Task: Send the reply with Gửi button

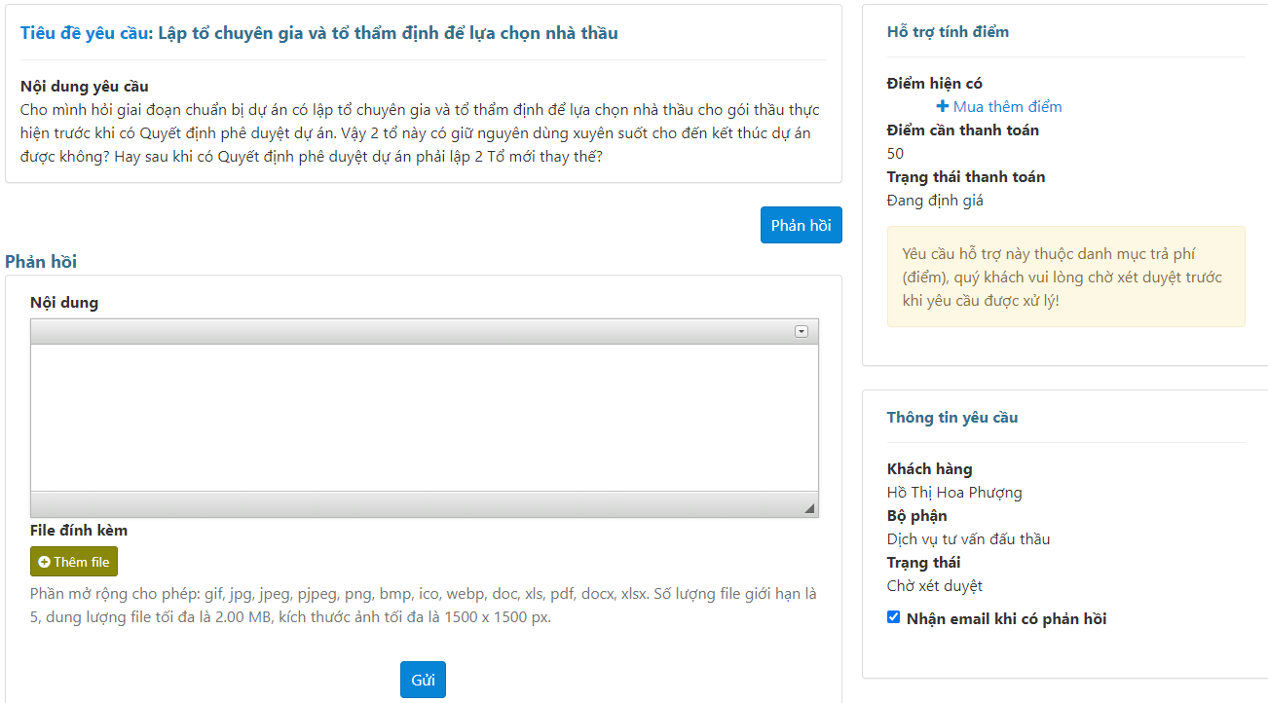Action: click(x=423, y=680)
